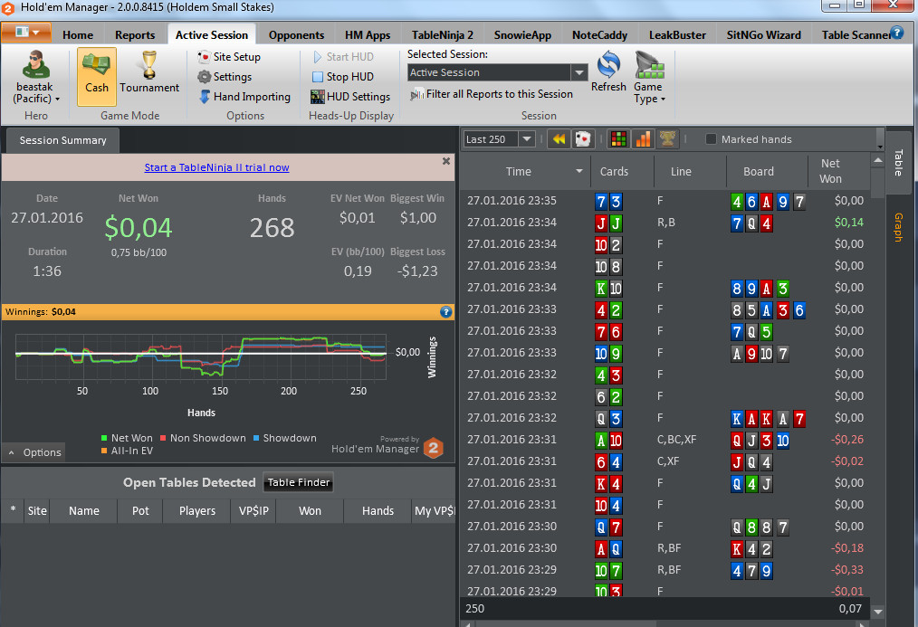The image size is (918, 627).
Task: Select the Session Summary tab
Action: pos(62,140)
